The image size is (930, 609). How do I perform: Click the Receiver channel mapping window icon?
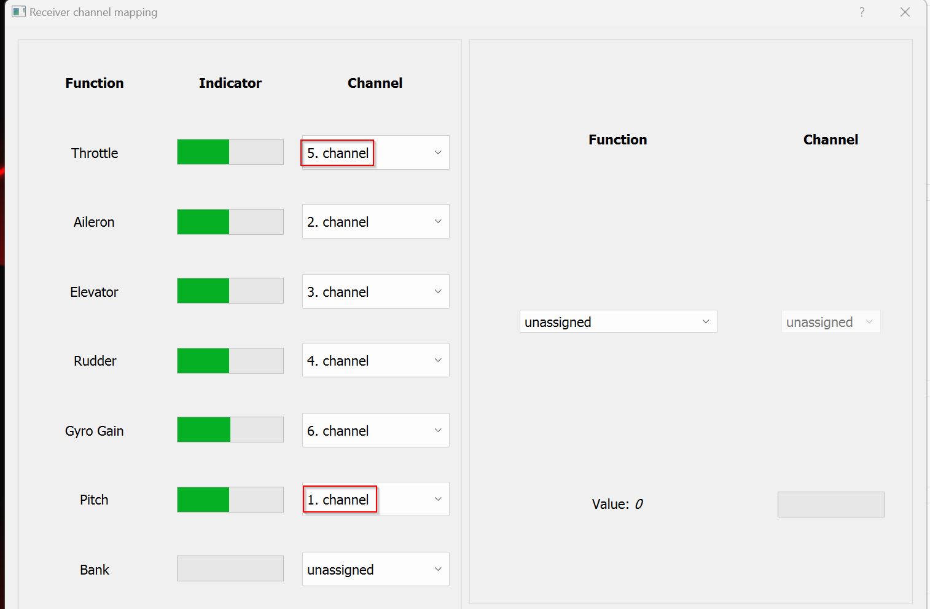click(x=18, y=12)
